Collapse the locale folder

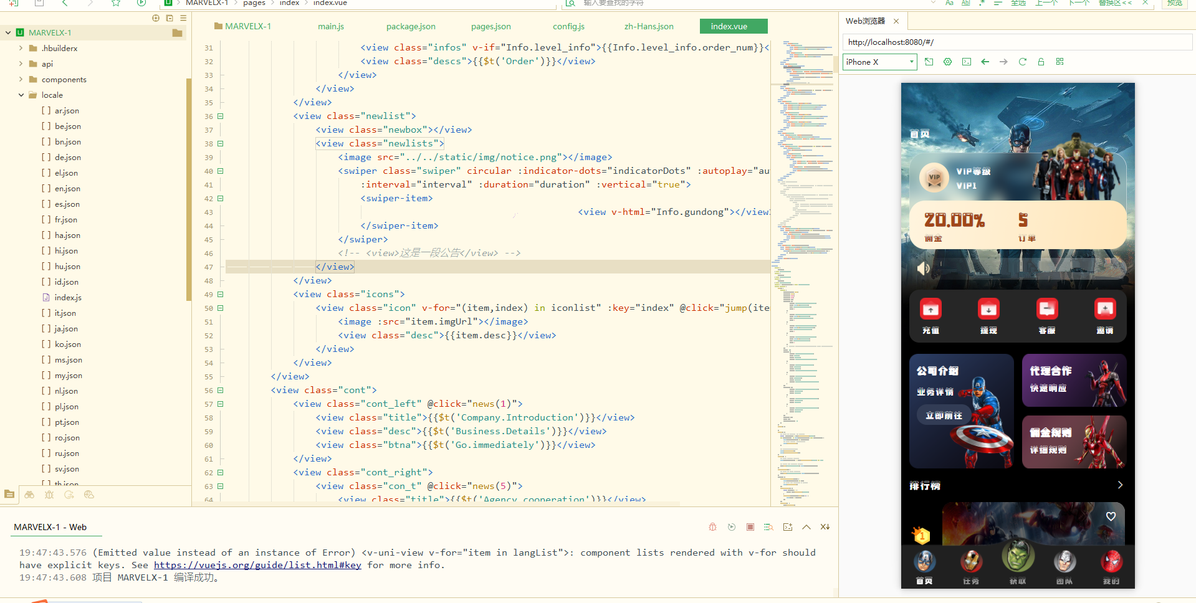[x=21, y=95]
